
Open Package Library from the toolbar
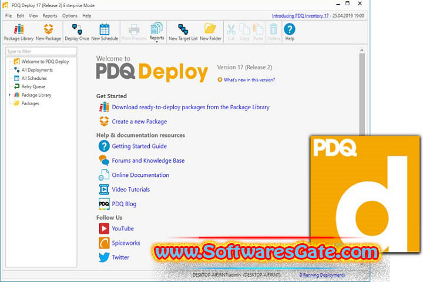(19, 32)
